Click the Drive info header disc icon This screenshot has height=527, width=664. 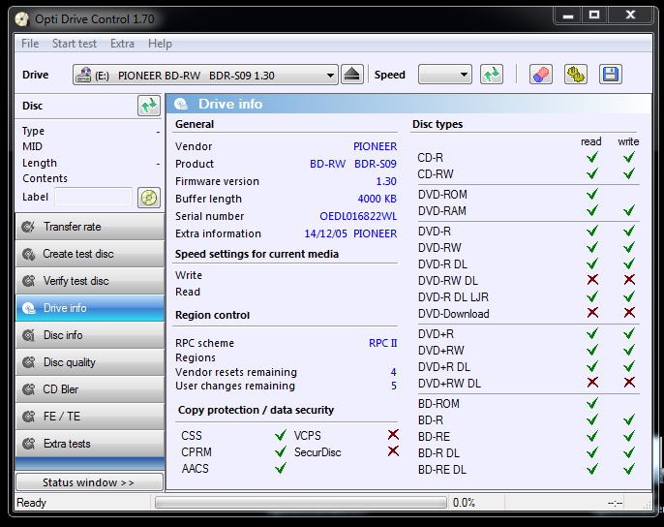[181, 105]
